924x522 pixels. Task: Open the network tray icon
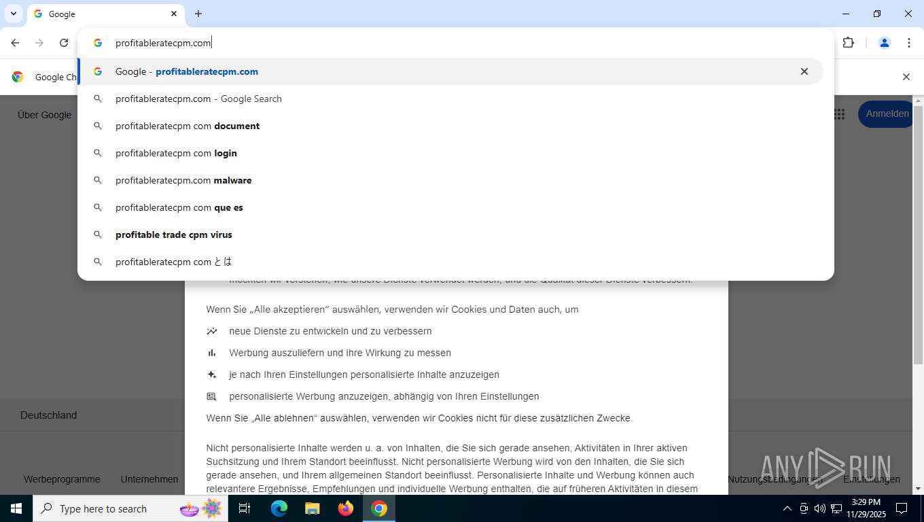click(836, 508)
